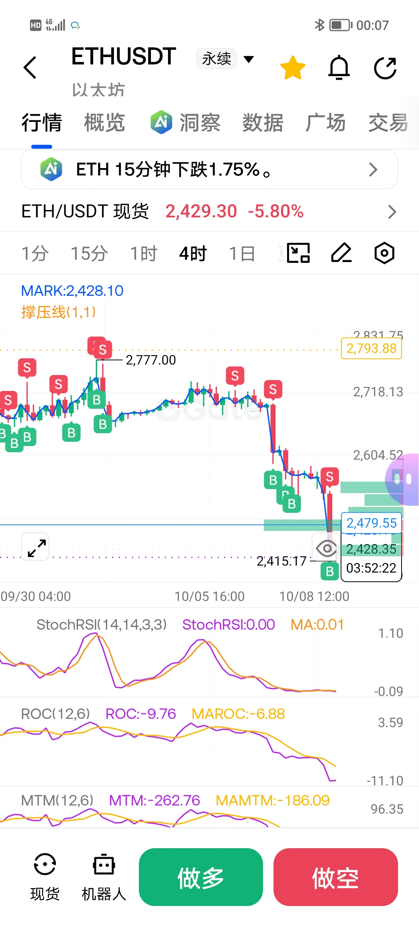Tap the green 做多 long button

point(201,877)
